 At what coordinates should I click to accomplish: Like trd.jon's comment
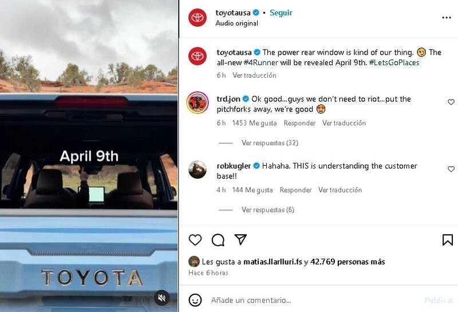pyautogui.click(x=451, y=102)
